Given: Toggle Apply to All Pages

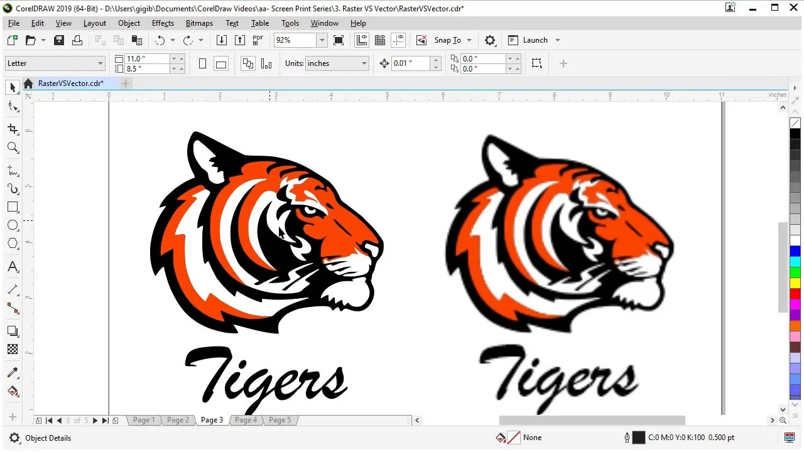Looking at the screenshot, I should 248,63.
